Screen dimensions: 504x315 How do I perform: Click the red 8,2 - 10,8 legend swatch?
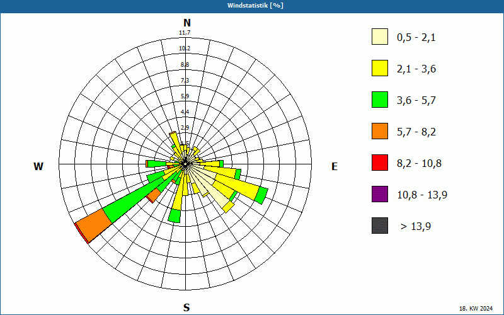[x=380, y=163]
